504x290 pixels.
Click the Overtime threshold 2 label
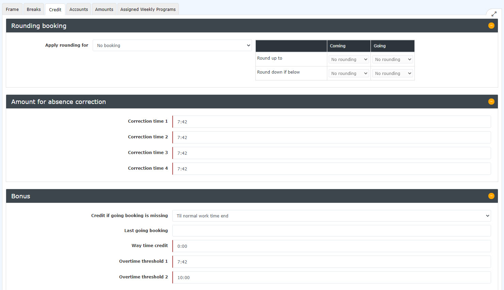click(143, 277)
